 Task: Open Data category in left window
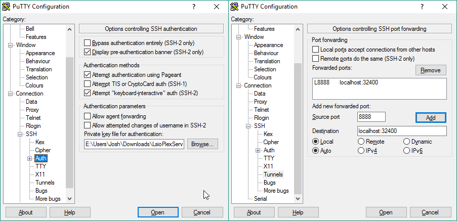[31, 102]
